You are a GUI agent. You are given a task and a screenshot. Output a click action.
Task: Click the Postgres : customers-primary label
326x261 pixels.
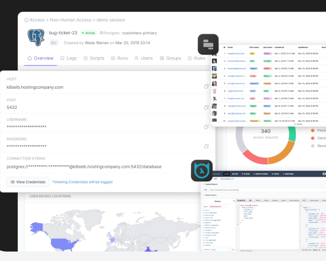128,33
